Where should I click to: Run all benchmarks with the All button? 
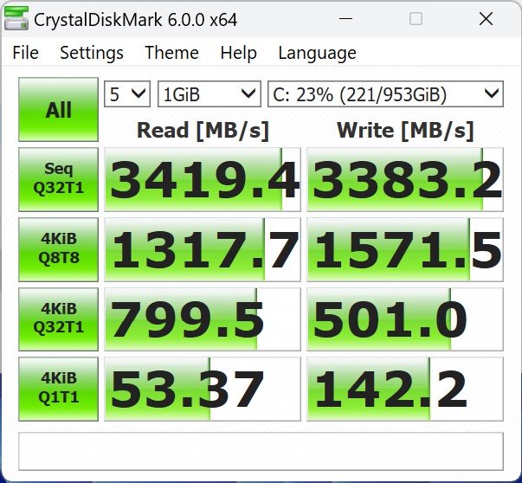point(58,110)
